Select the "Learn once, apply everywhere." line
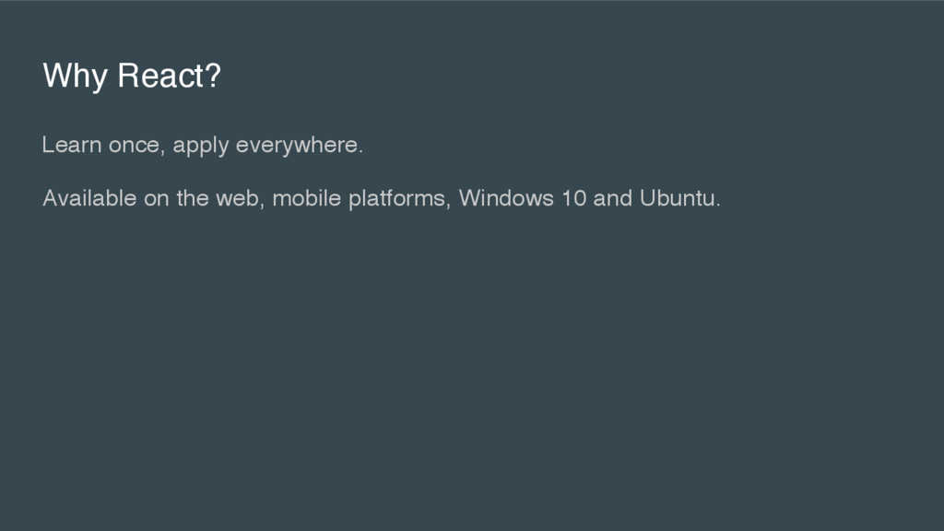Screen dimensions: 944x531 click(x=203, y=145)
